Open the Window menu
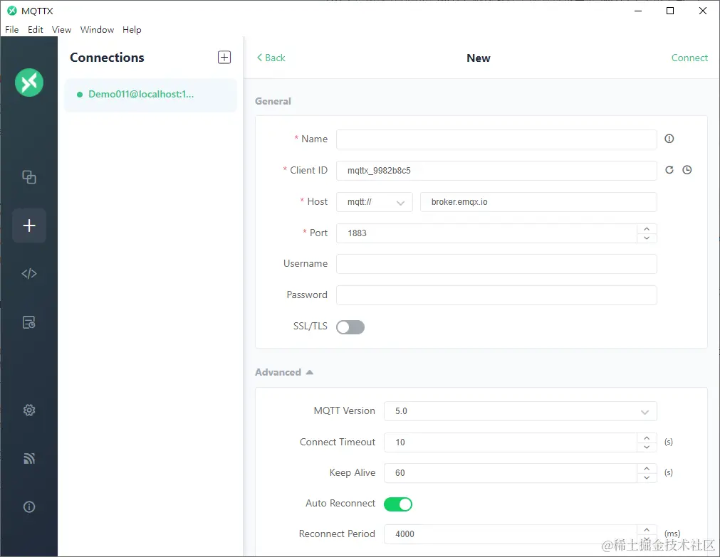720x557 pixels. pyautogui.click(x=97, y=29)
